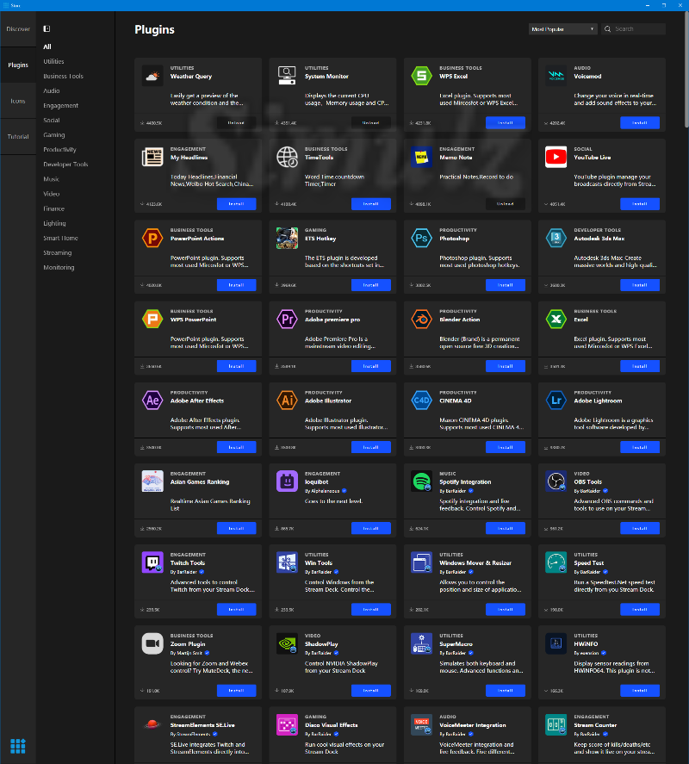Select the Audio category
The width and height of the screenshot is (689, 764).
pos(51,90)
